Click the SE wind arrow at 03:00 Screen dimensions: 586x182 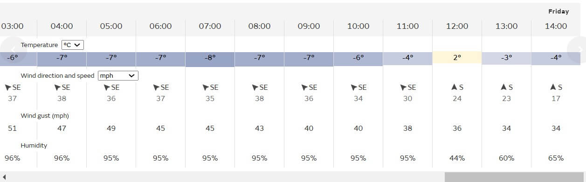[x=8, y=88]
